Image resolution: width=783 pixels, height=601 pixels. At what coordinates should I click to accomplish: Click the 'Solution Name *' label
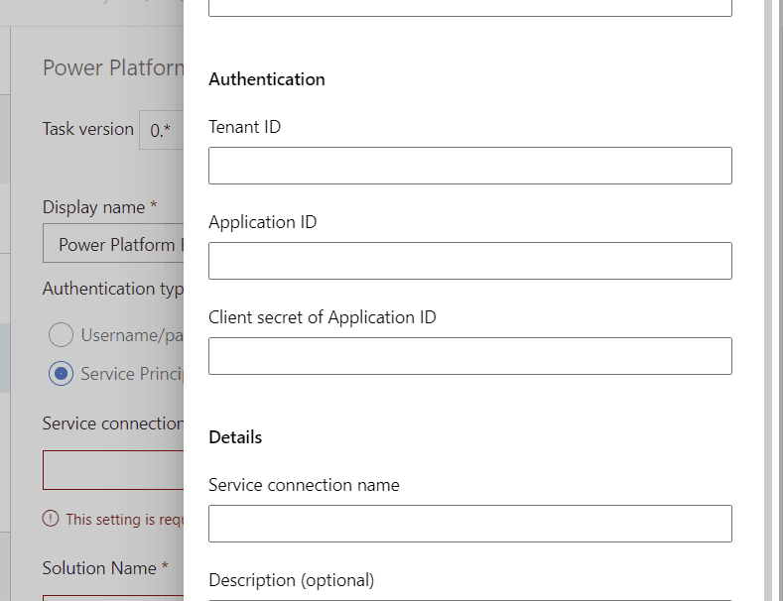tap(105, 568)
